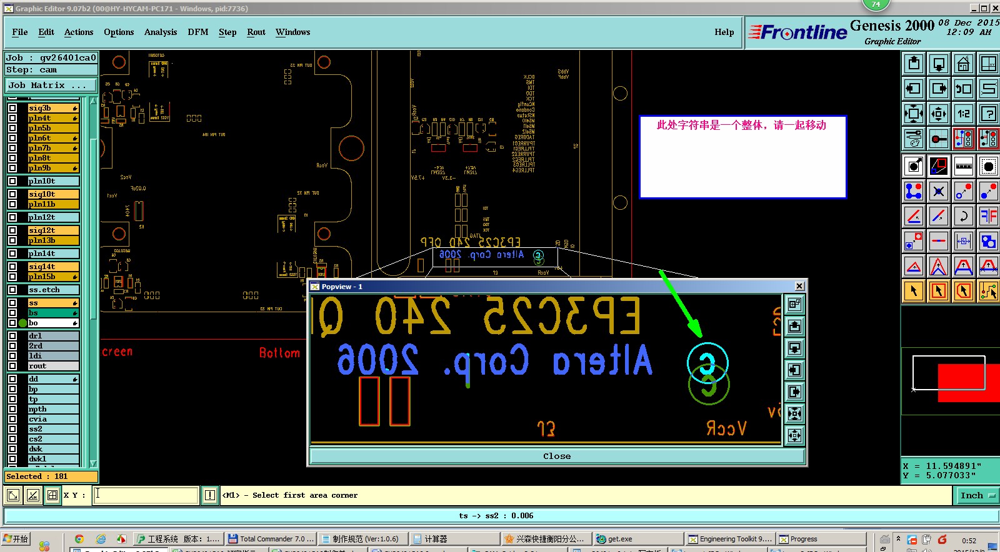Open the Job Matrix ... panel
Image resolution: width=1000 pixels, height=552 pixels.
click(51, 85)
